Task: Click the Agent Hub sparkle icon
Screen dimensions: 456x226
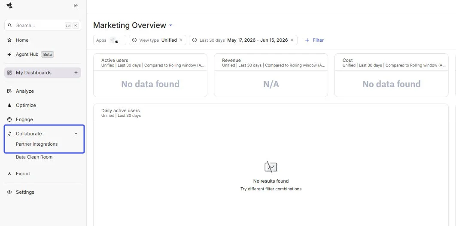Action: 9,55
